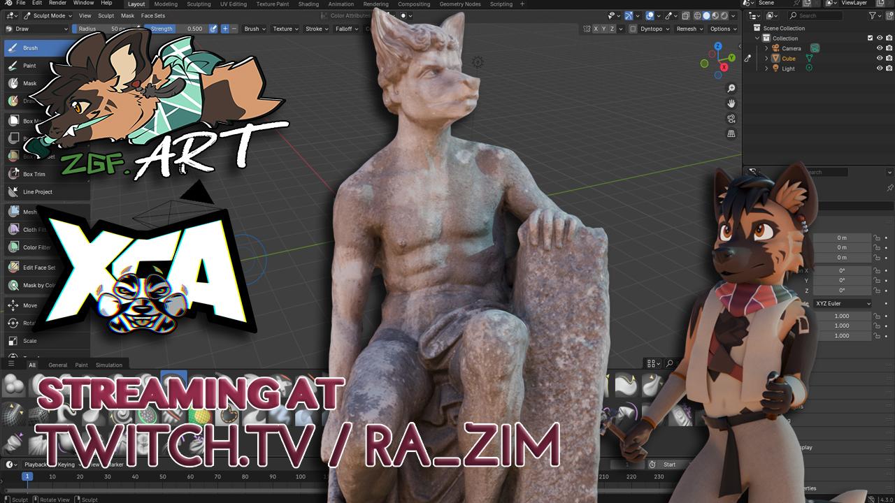Expand the Cube item in outliner
Image resolution: width=895 pixels, height=503 pixels.
coord(766,59)
